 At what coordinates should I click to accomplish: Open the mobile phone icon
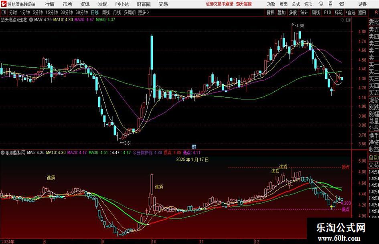coord(330,4)
